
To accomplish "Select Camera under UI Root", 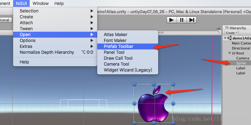I will point(243,58).
